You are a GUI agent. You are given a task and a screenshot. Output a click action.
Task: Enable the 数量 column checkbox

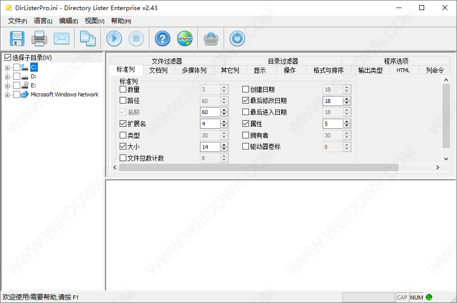(x=123, y=89)
